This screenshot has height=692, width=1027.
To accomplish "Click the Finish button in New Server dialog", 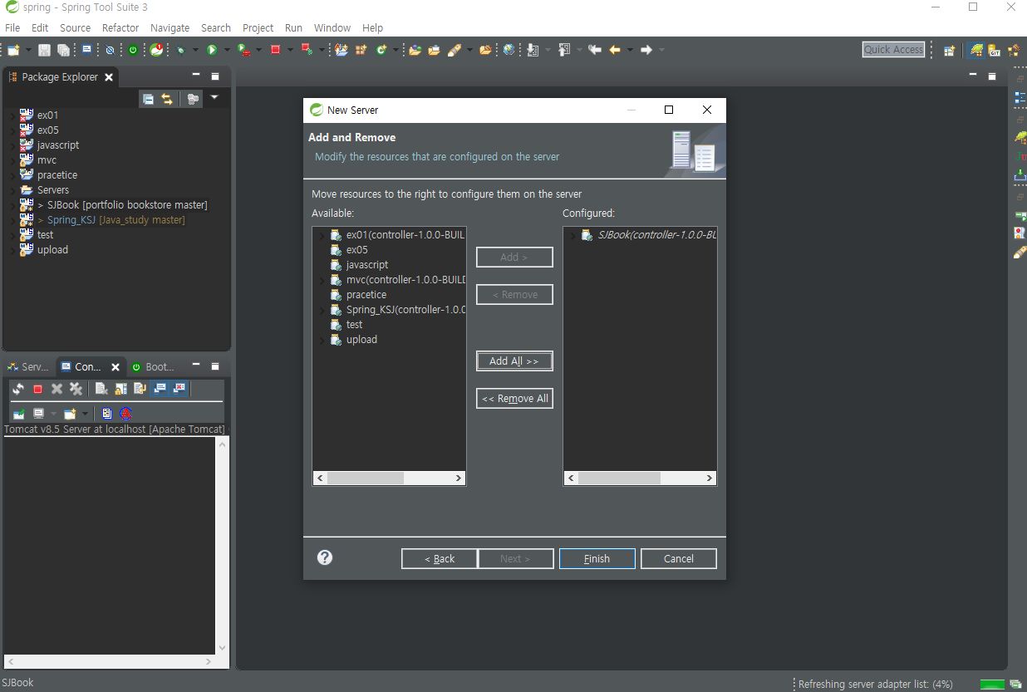I will click(597, 558).
